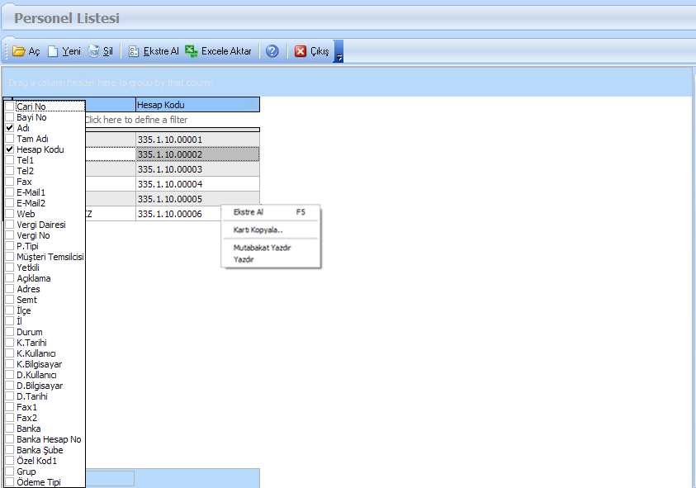This screenshot has width=696, height=488.
Task: Choose Kartı Kopyala from context menu
Action: coord(258,230)
